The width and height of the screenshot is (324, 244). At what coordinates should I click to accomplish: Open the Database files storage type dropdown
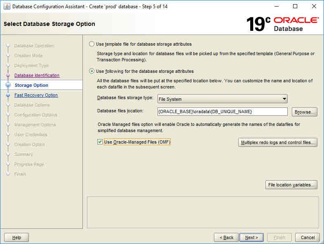222,99
